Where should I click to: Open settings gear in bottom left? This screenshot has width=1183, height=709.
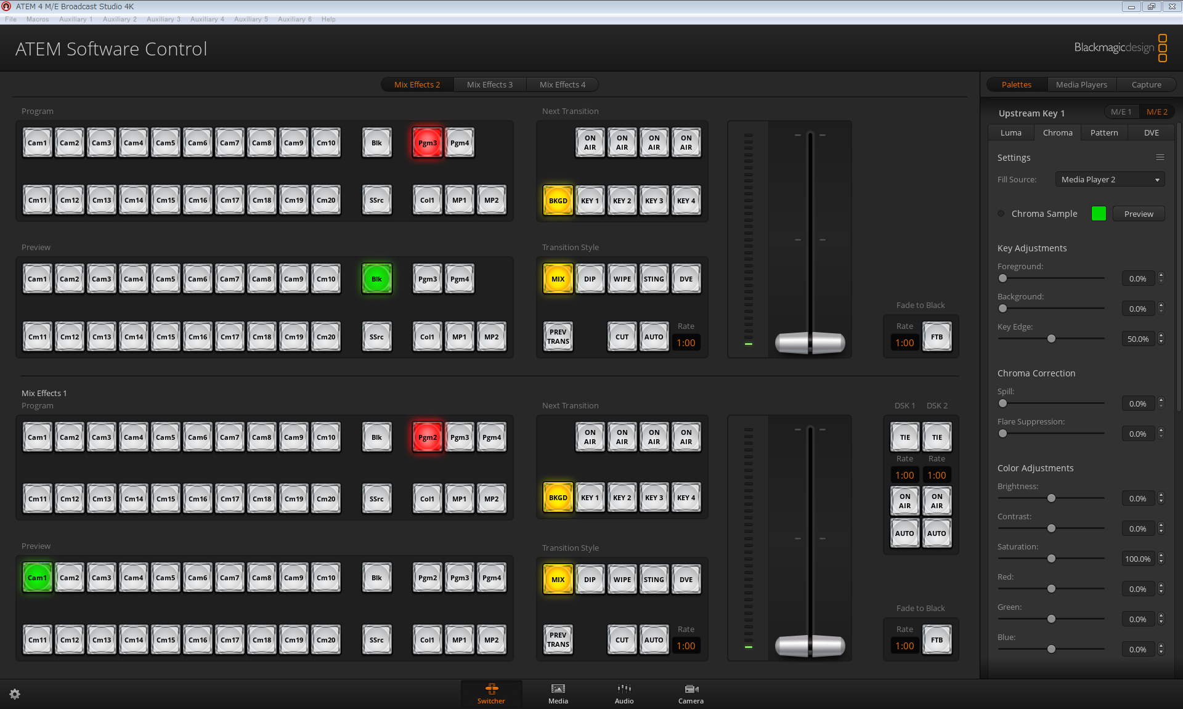(15, 694)
